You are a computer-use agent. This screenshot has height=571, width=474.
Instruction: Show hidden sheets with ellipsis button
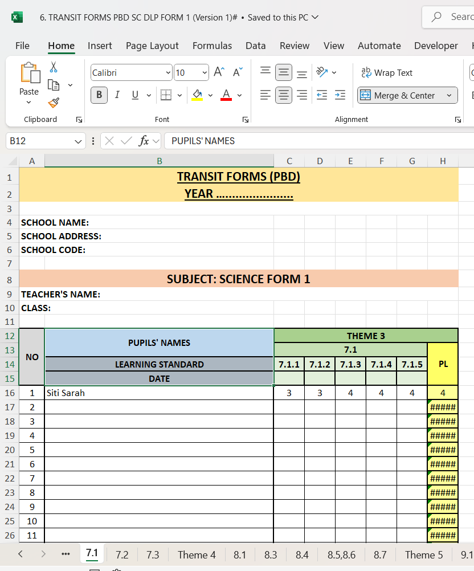[x=66, y=554]
